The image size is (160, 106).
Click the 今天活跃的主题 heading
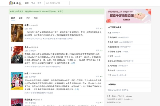(x=115, y=27)
